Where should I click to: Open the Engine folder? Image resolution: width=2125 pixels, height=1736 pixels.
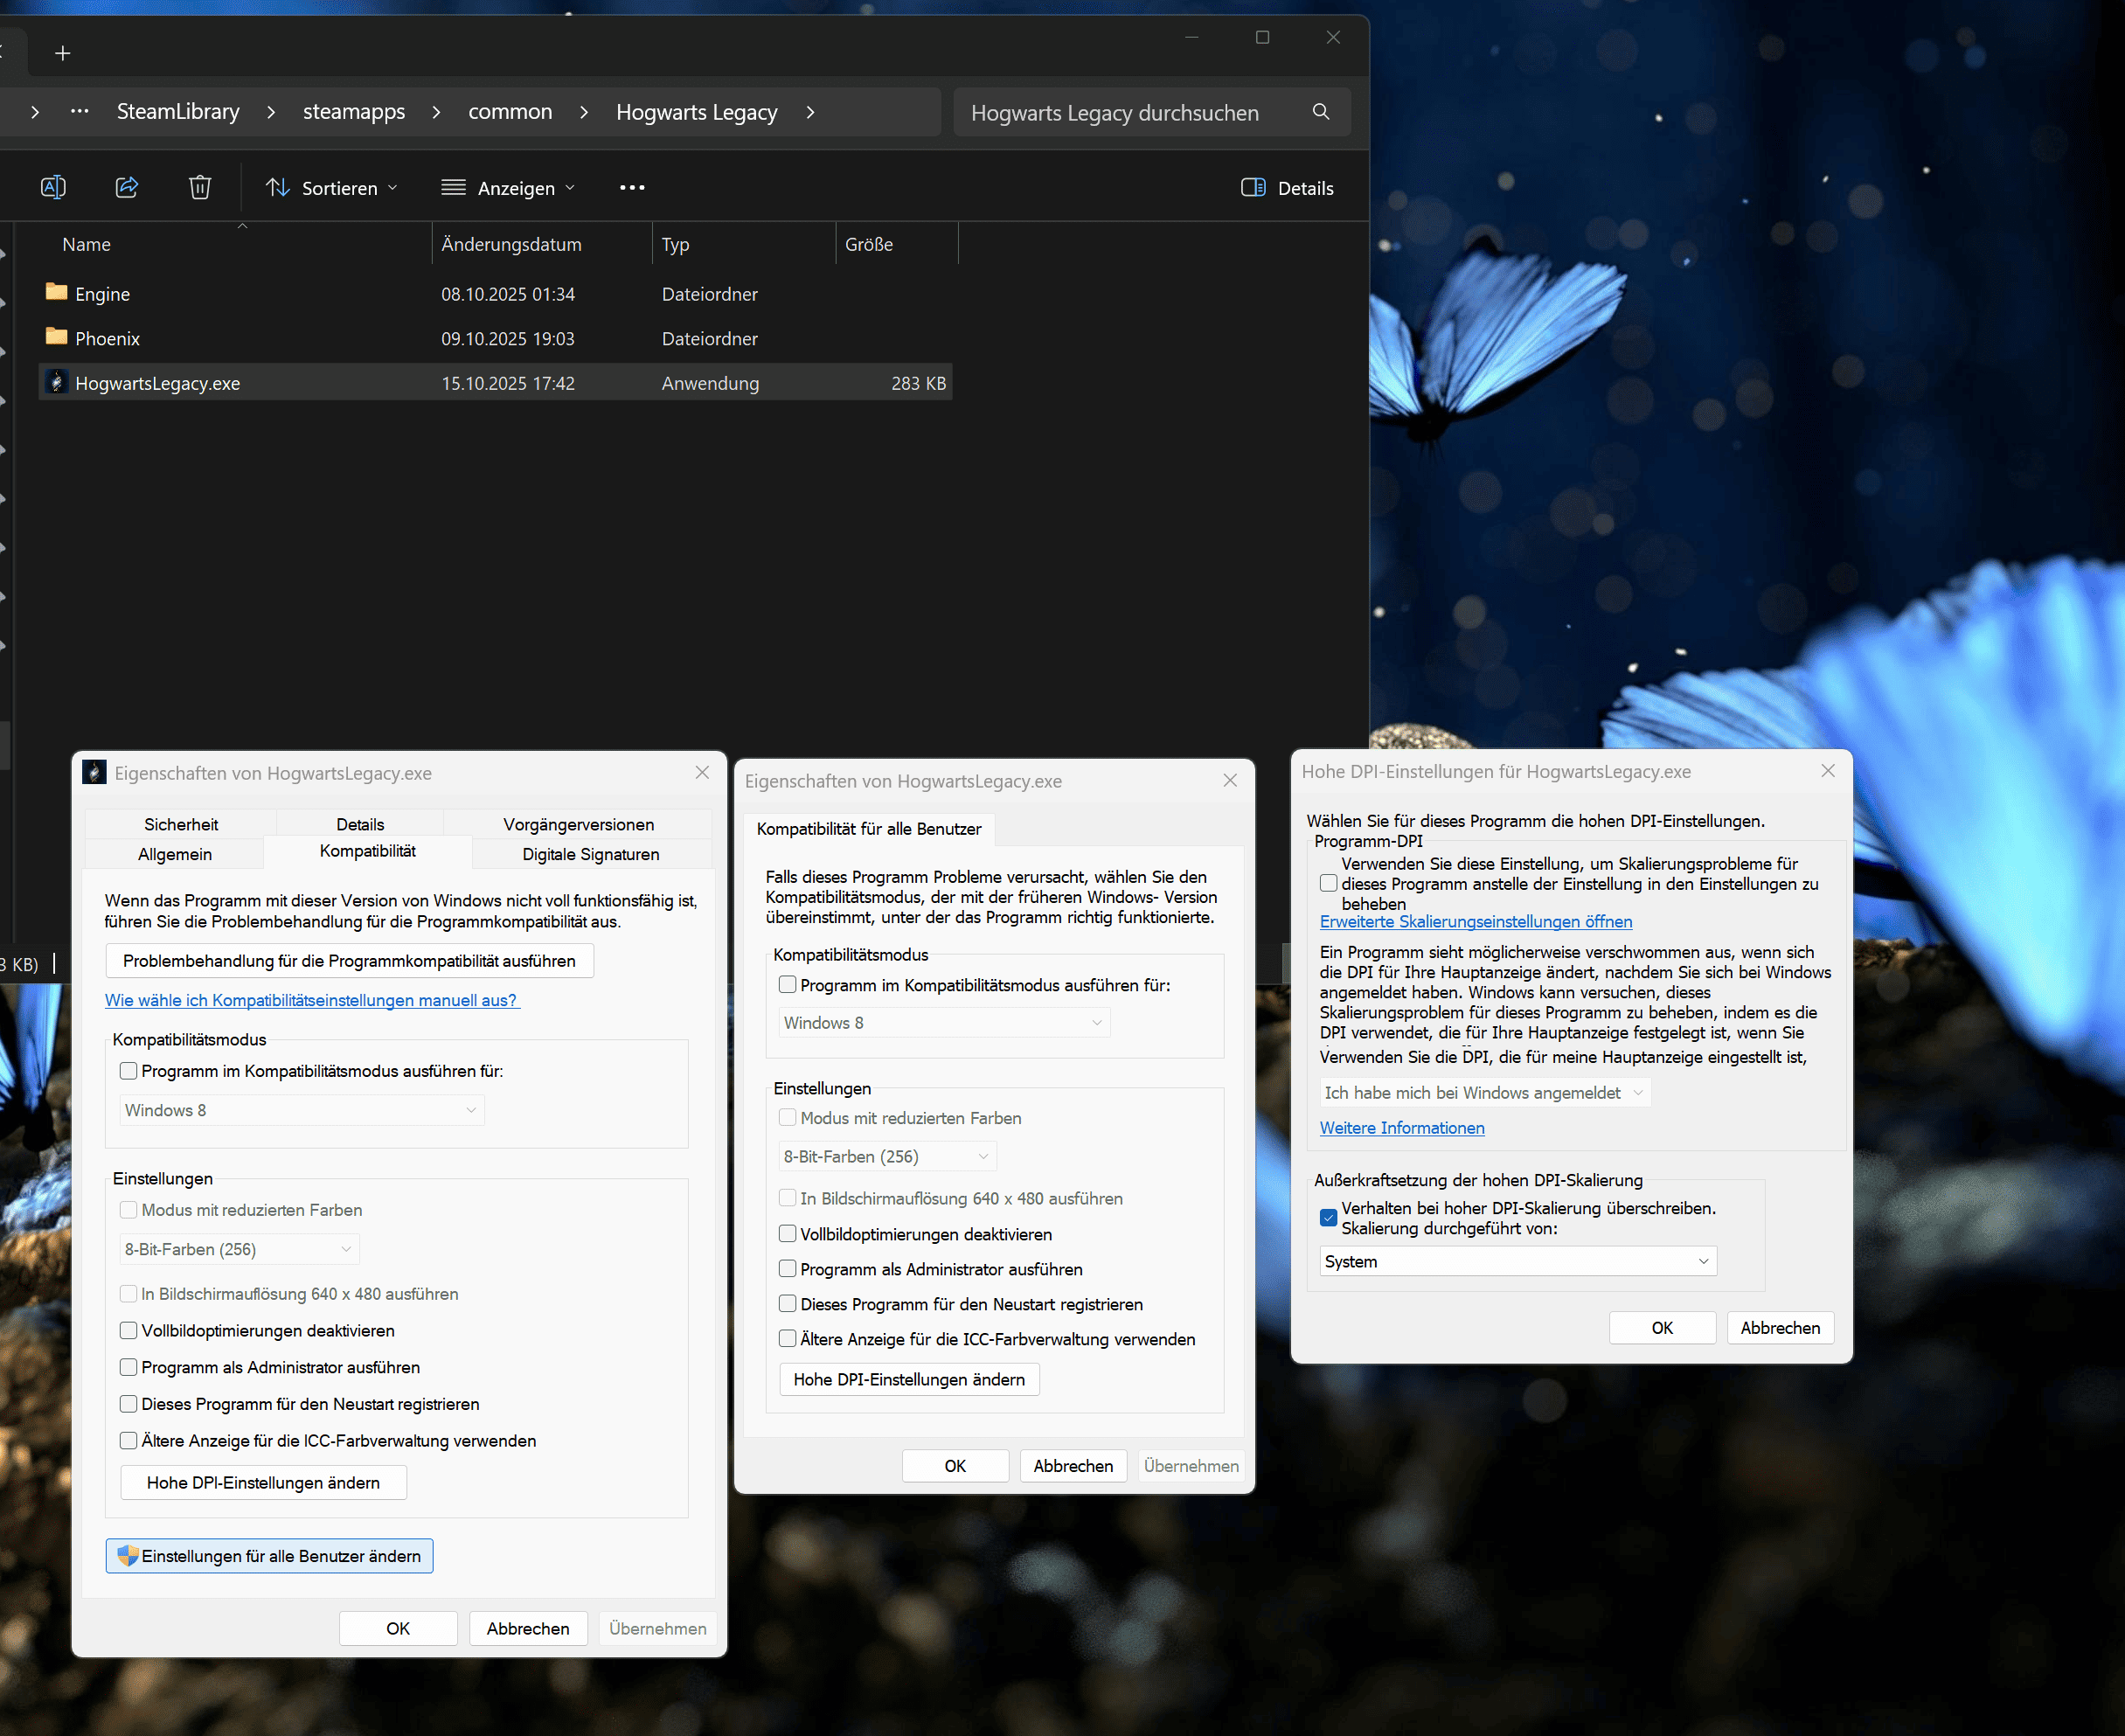click(x=102, y=294)
